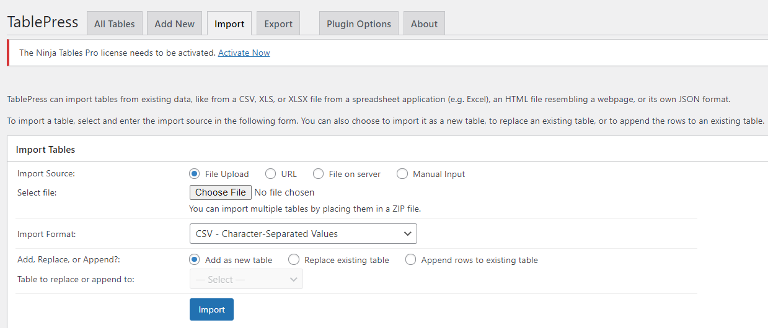Select File Upload as import source

tap(195, 174)
